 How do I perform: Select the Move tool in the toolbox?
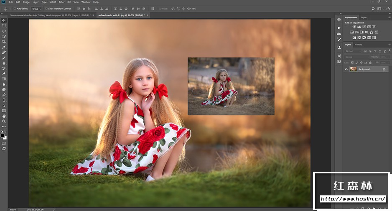[x=4, y=20]
